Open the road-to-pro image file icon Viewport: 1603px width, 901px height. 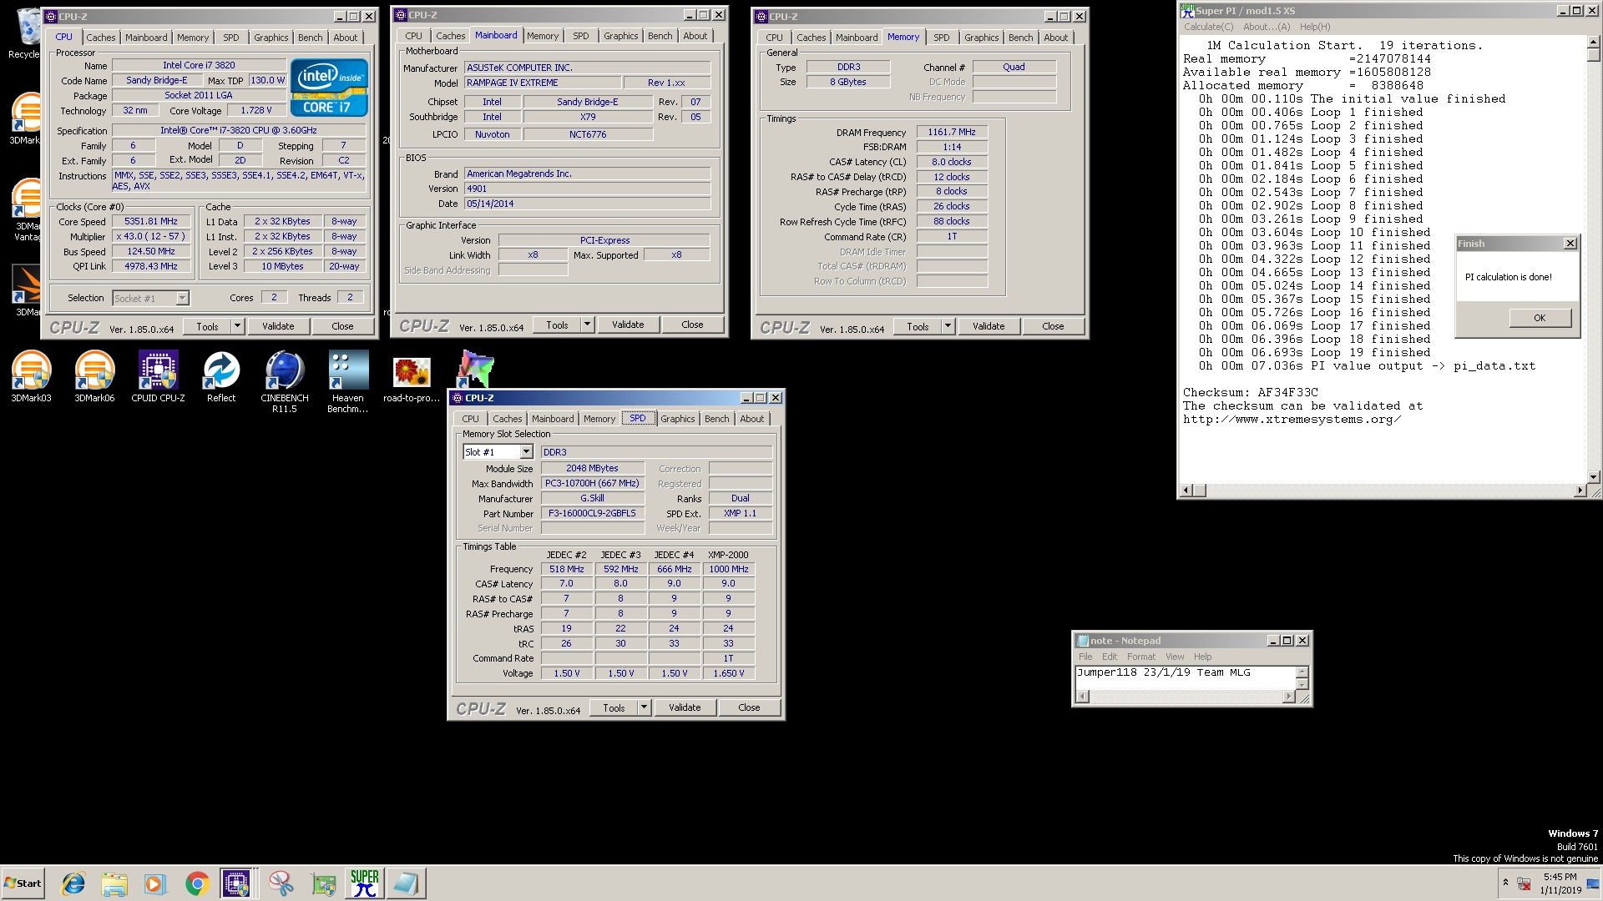point(412,380)
